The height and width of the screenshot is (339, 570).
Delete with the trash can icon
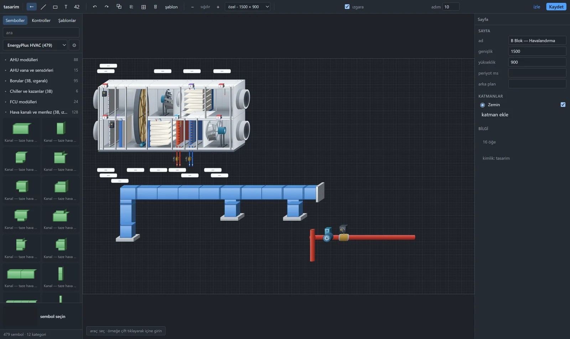tap(155, 7)
